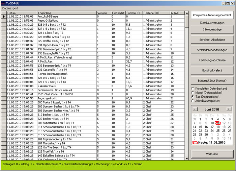Screen dimensions: 236x171
Task: Click the ToGDPdU title bar icon
Action: click(x=3, y=3)
